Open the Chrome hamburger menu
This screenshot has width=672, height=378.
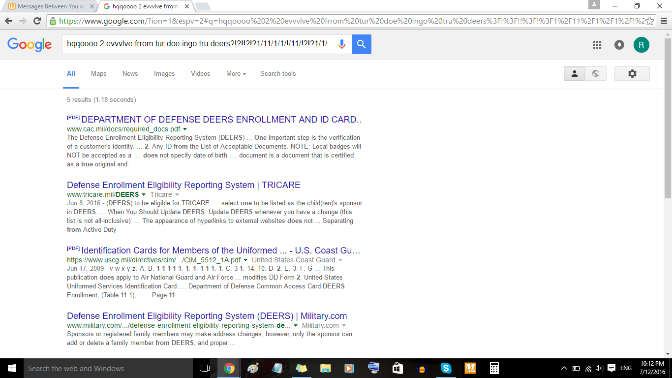click(664, 21)
